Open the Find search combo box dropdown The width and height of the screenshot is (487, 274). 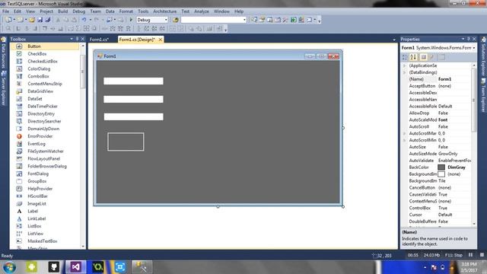point(244,20)
